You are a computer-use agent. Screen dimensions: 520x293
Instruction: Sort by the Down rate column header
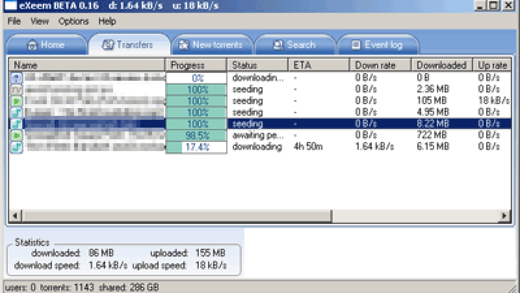(380, 65)
